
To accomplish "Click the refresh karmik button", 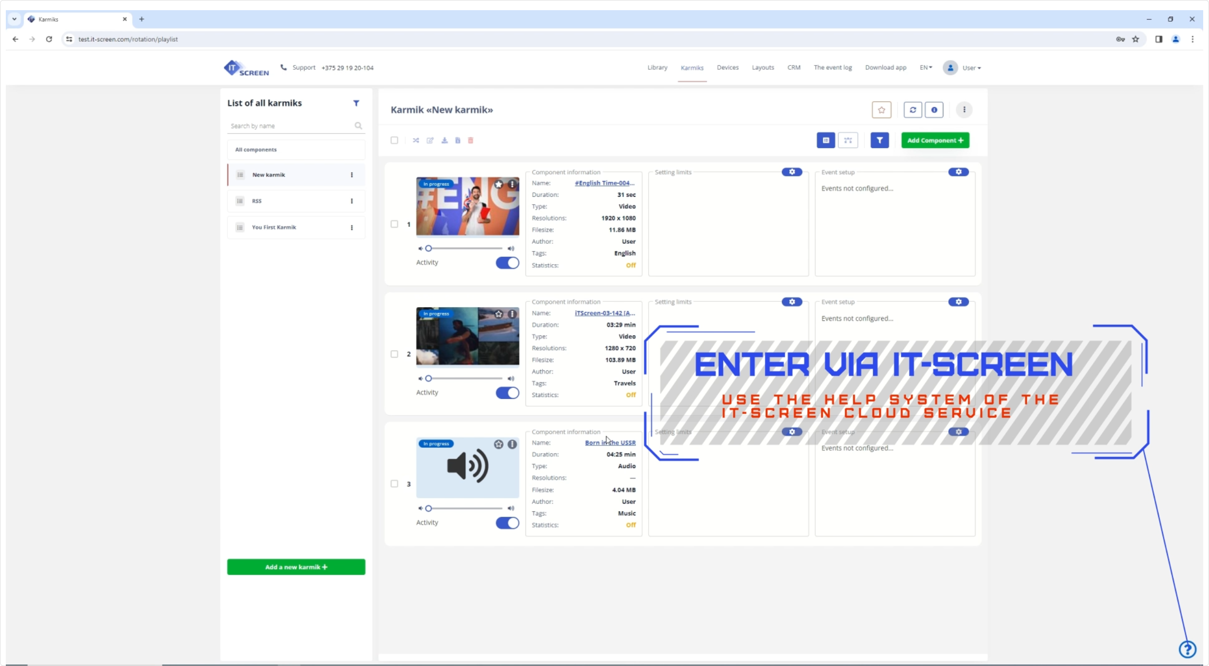I will pos(912,110).
